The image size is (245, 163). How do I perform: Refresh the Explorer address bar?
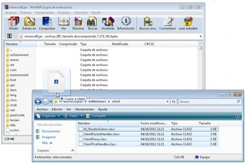[x=173, y=102]
